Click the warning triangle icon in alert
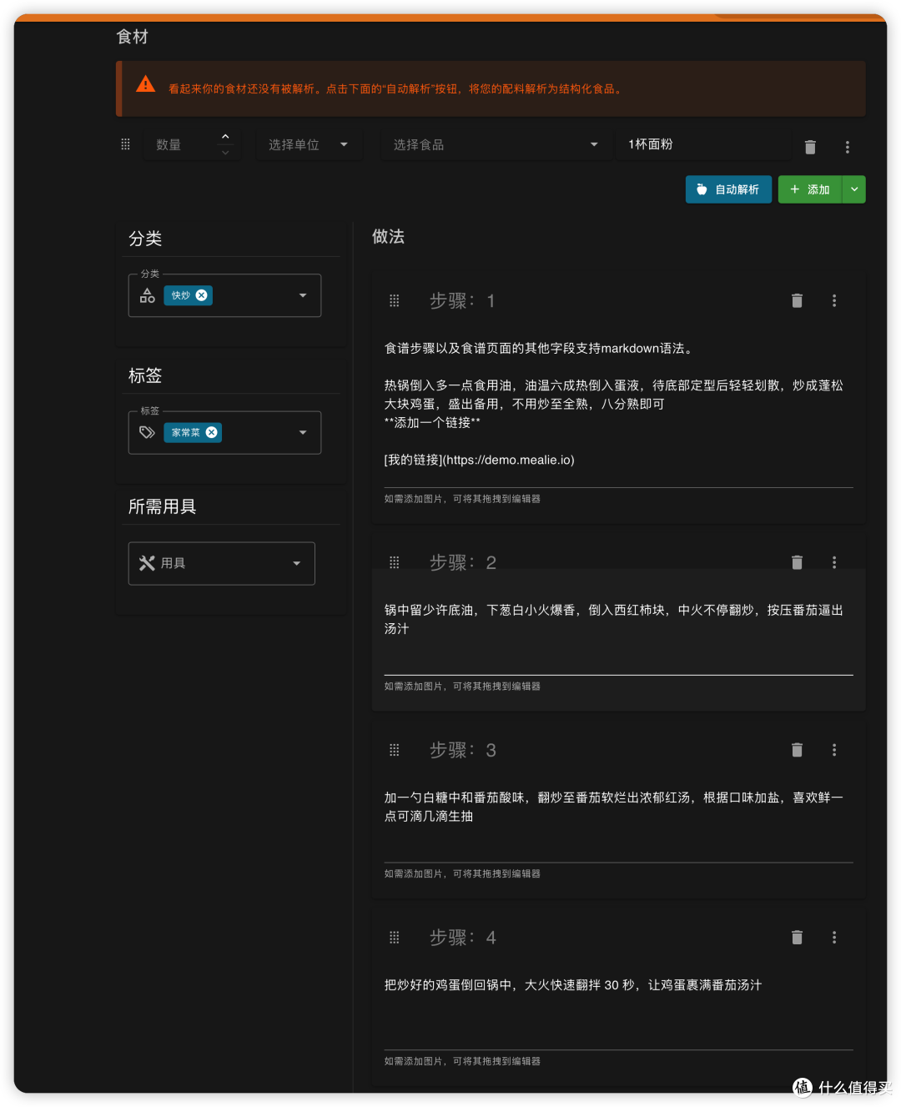Screen dimensions: 901x1107 pyautogui.click(x=146, y=84)
